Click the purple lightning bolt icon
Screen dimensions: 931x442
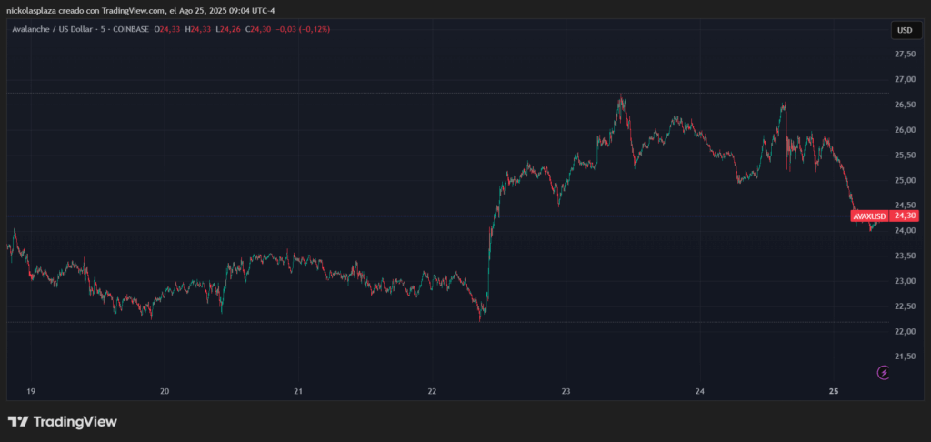pyautogui.click(x=883, y=373)
